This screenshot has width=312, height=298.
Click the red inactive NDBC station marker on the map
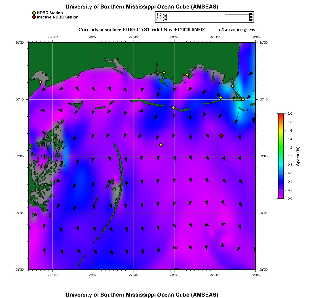click(x=221, y=136)
